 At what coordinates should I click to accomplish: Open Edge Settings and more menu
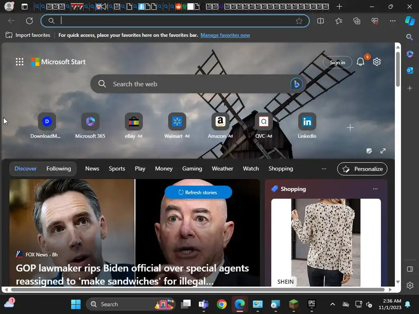pyautogui.click(x=392, y=21)
